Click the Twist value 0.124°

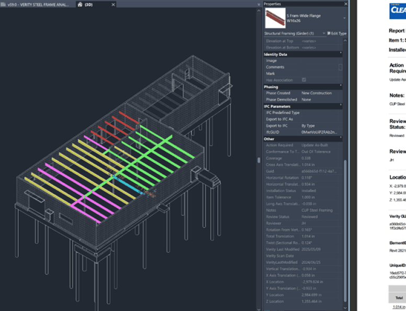tap(307, 243)
